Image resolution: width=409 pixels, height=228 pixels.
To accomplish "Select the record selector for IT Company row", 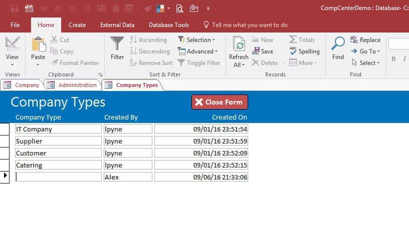I will pos(5,129).
